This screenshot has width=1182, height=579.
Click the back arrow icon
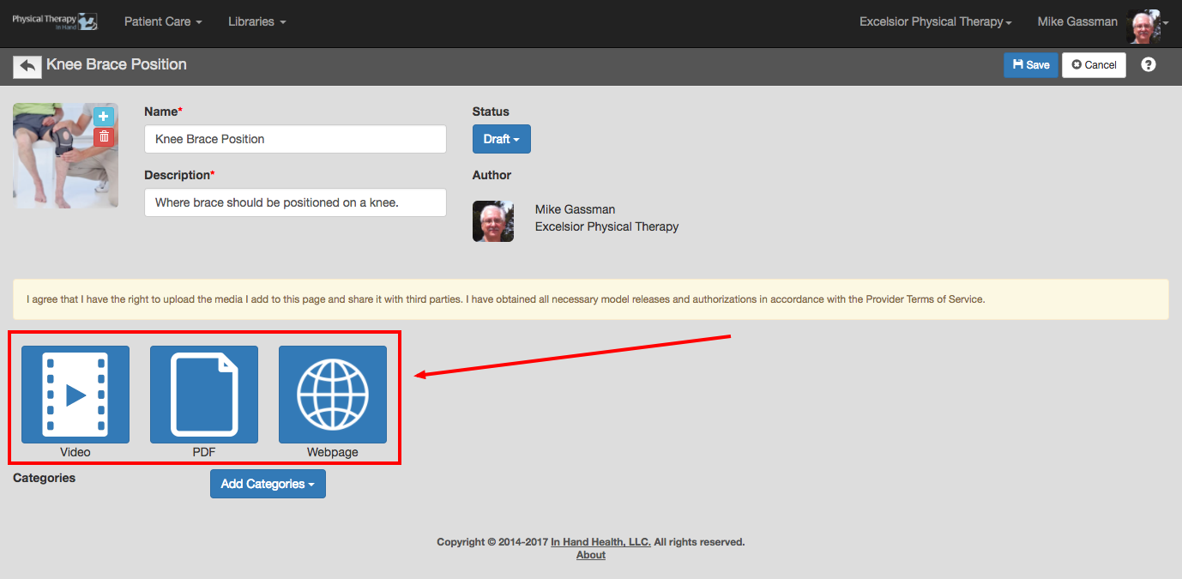pyautogui.click(x=27, y=65)
